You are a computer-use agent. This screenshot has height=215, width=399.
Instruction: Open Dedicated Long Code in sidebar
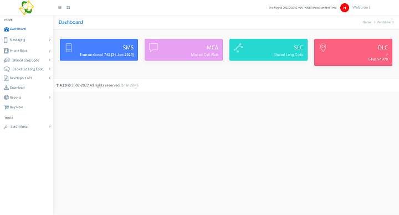click(x=28, y=69)
